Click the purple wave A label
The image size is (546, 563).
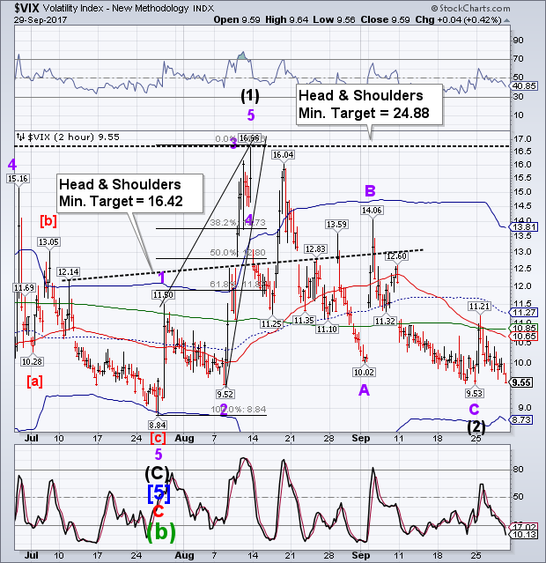363,389
